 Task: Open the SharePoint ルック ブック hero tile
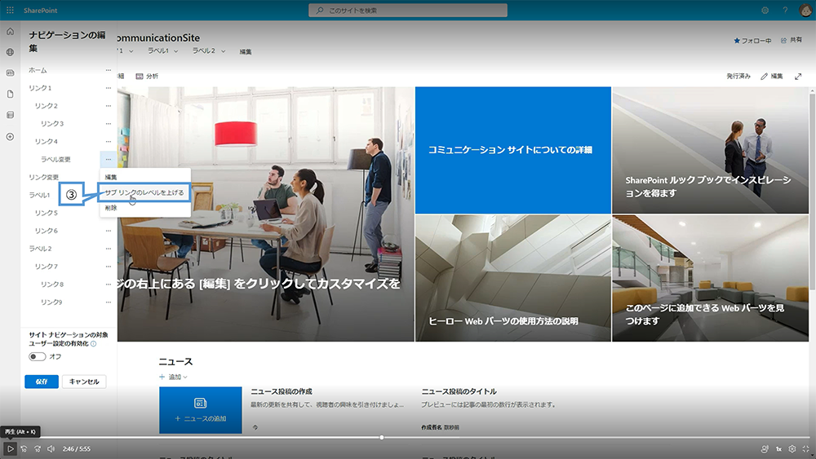[x=711, y=150]
